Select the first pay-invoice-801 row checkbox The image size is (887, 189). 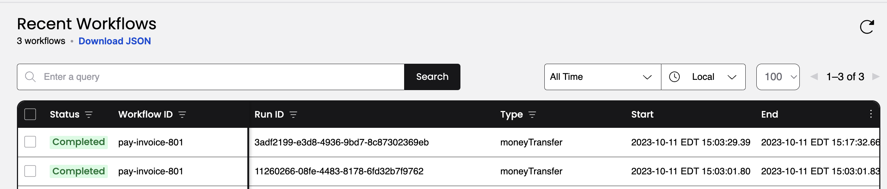pyautogui.click(x=30, y=142)
